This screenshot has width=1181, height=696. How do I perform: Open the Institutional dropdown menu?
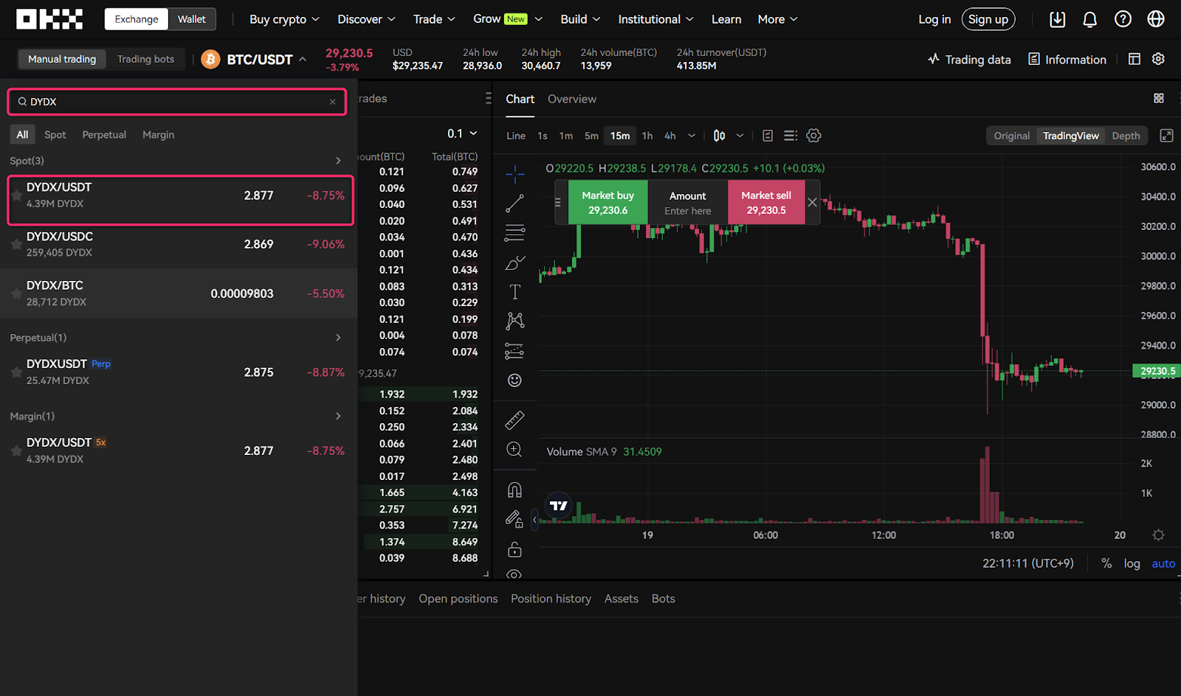pos(655,19)
